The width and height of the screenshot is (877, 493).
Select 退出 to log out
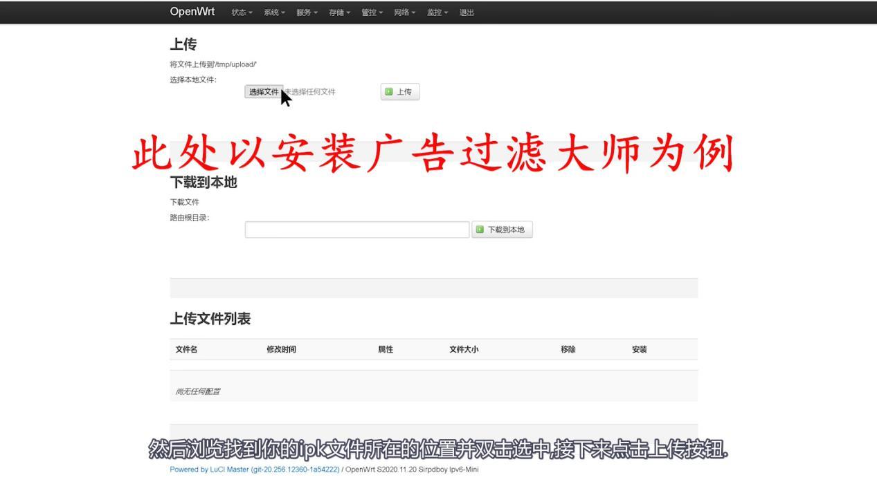(465, 12)
